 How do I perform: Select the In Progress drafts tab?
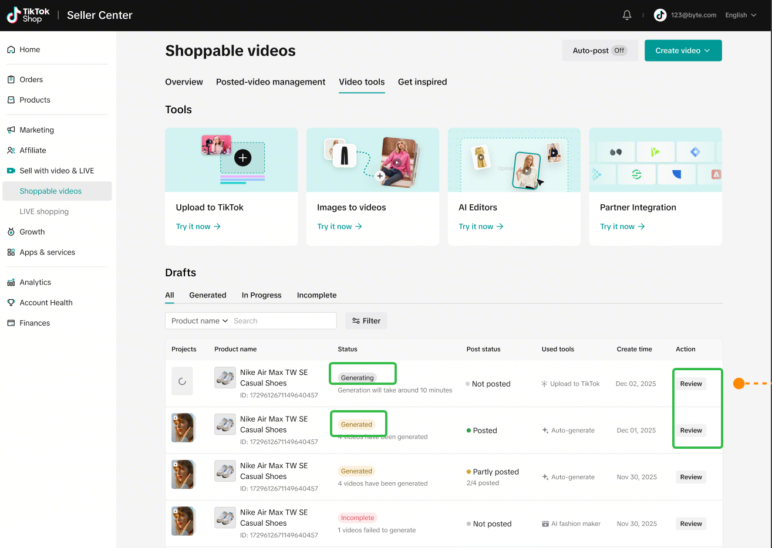pos(261,295)
